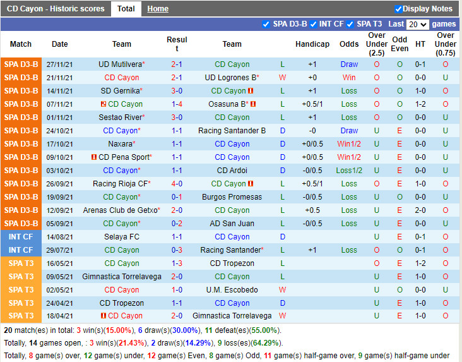Click the Date column header
This screenshot has width=462, height=362.
pyautogui.click(x=59, y=44)
